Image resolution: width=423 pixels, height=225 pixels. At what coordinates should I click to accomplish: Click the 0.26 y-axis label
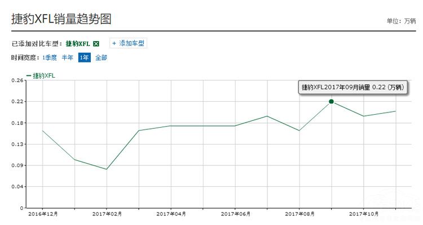tap(17, 80)
